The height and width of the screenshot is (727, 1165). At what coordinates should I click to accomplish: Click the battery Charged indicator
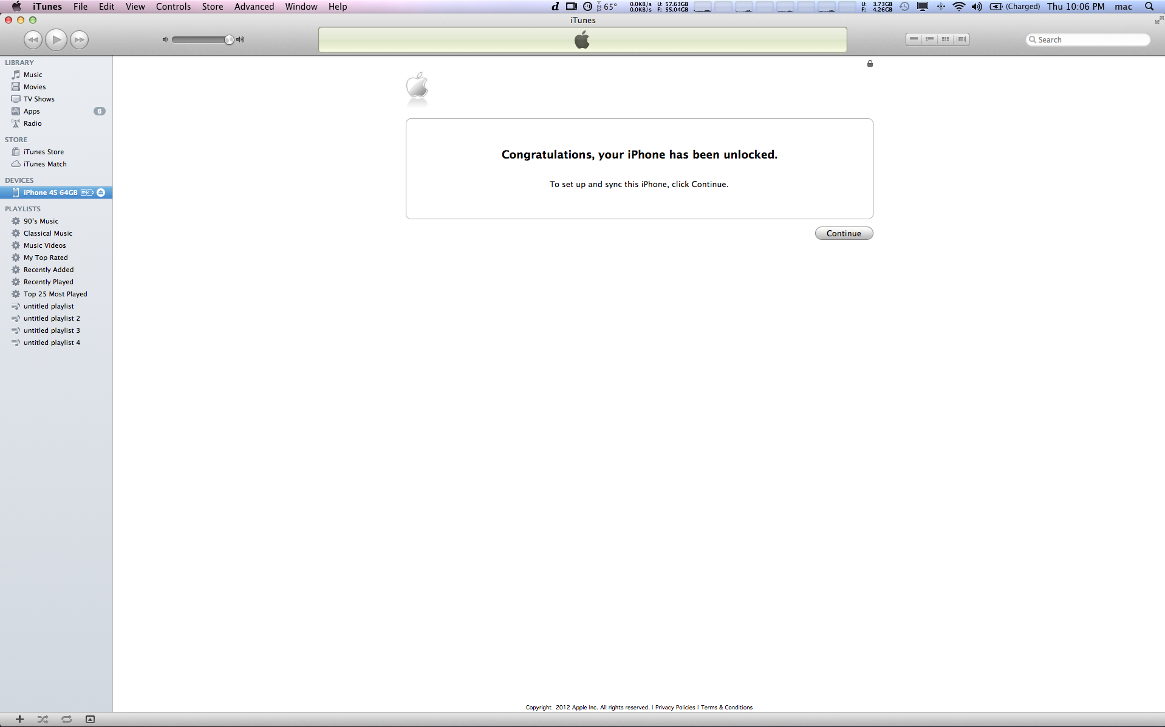(x=1015, y=7)
